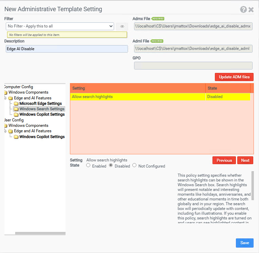Image resolution: width=259 pixels, height=253 pixels.
Task: Click the User Config Edge and AI Features folder icon
Action: point(11,131)
